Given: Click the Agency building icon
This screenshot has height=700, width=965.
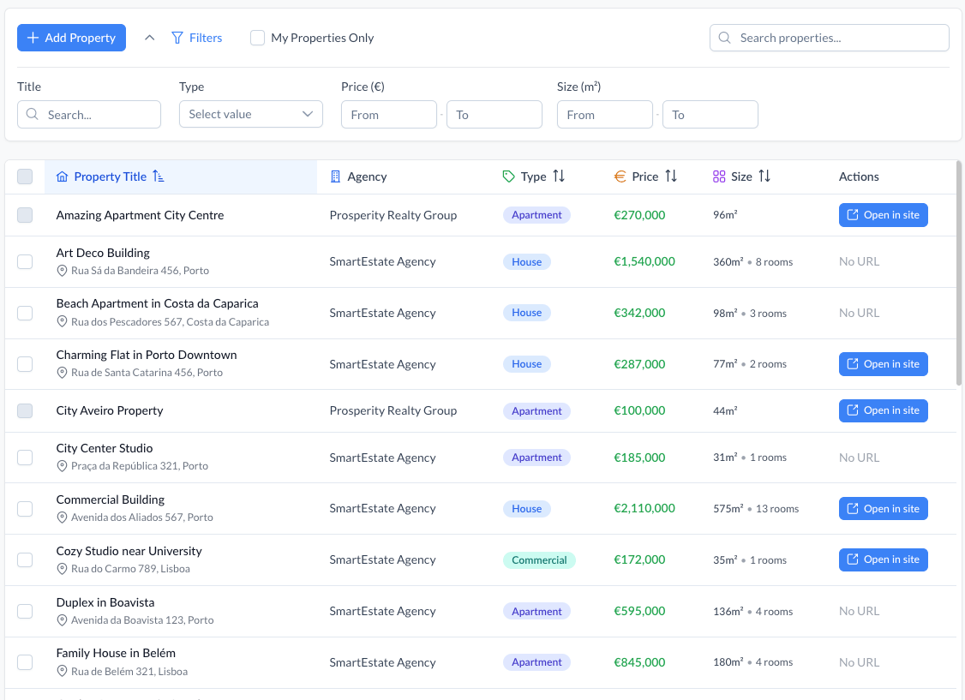Looking at the screenshot, I should pyautogui.click(x=336, y=176).
